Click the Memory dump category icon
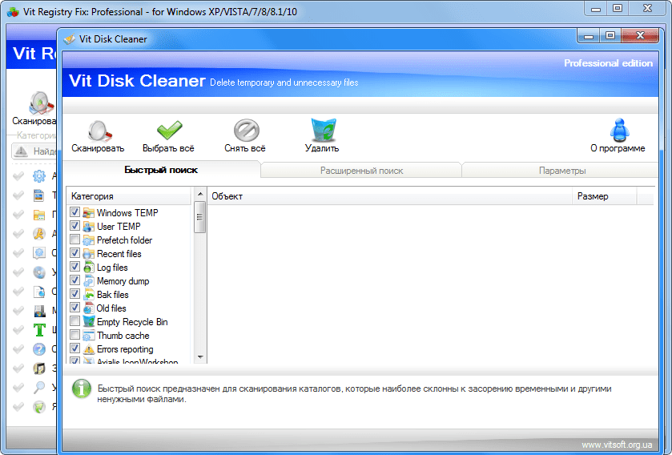The image size is (672, 455). (89, 281)
